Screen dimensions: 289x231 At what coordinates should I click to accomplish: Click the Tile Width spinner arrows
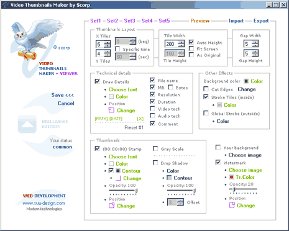pos(181,43)
